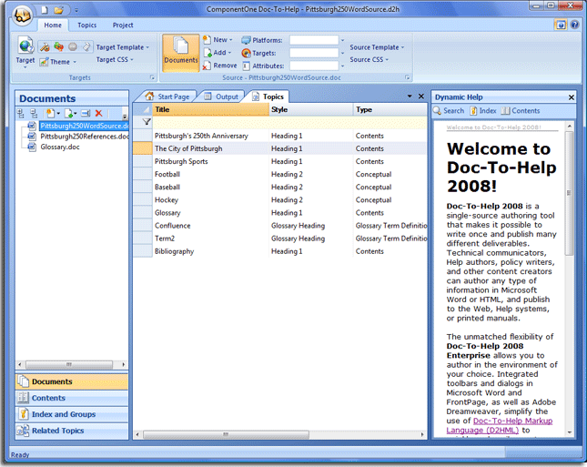Open the Doc-To-Help application button

tap(22, 15)
